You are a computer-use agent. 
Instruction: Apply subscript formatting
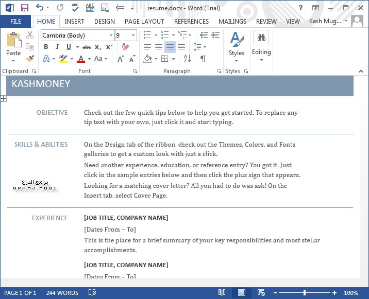(x=98, y=47)
